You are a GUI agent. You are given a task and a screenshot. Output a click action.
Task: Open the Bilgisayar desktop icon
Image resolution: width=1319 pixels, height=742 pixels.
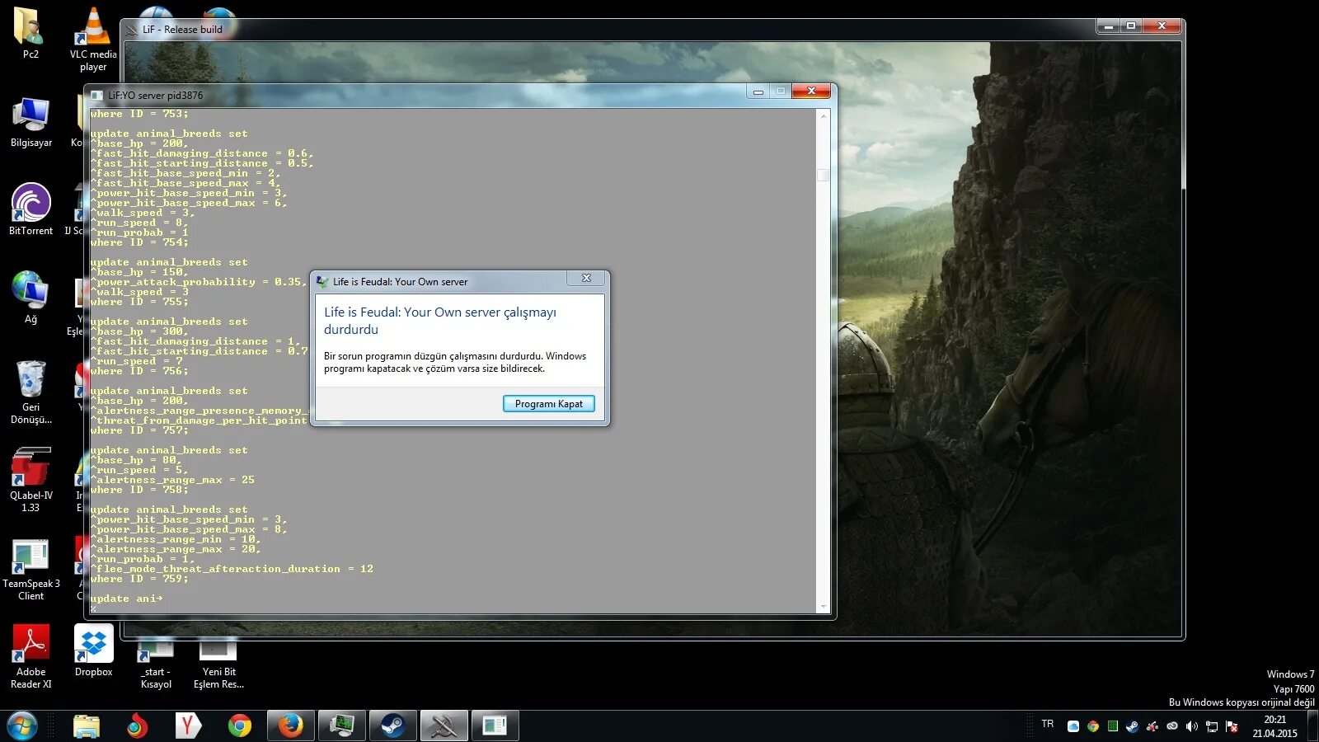(x=31, y=122)
